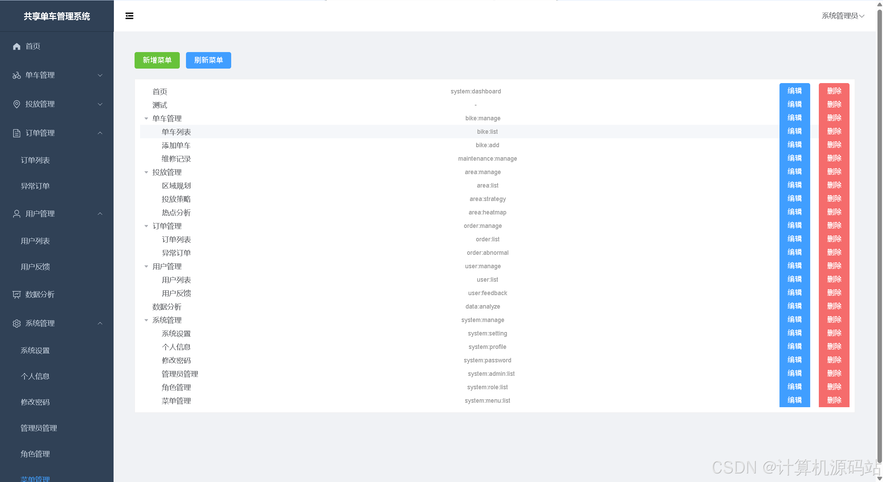Collapse the 投放管理 tree row in table
The image size is (883, 482).
(146, 172)
